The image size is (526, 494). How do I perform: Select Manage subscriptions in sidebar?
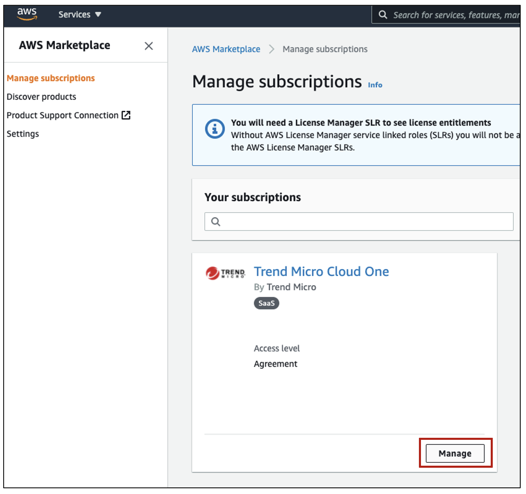coord(51,78)
